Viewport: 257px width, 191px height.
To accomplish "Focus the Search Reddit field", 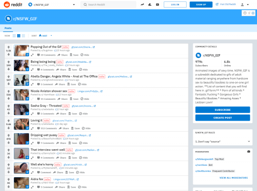I will (x=108, y=5).
